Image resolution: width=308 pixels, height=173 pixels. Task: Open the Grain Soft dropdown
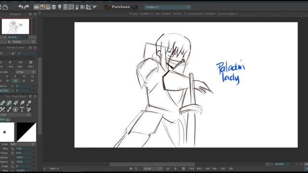[23, 144]
